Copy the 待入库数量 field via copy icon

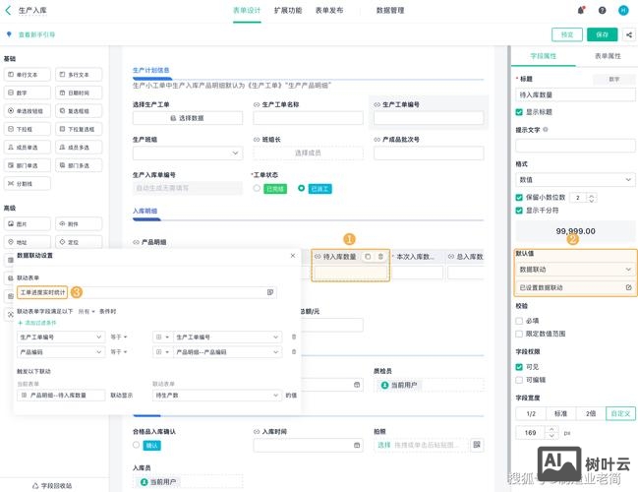click(x=368, y=256)
